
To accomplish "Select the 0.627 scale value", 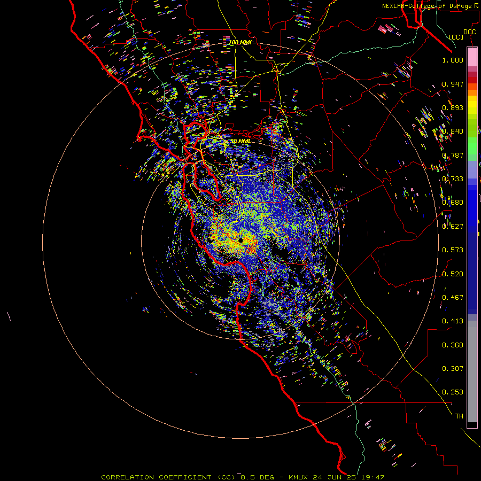I will tap(453, 227).
